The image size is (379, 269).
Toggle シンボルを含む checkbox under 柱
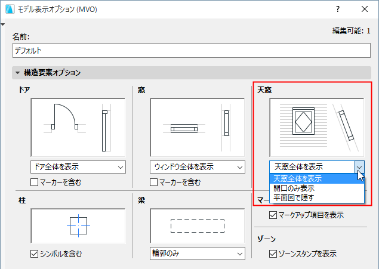[x=35, y=253]
